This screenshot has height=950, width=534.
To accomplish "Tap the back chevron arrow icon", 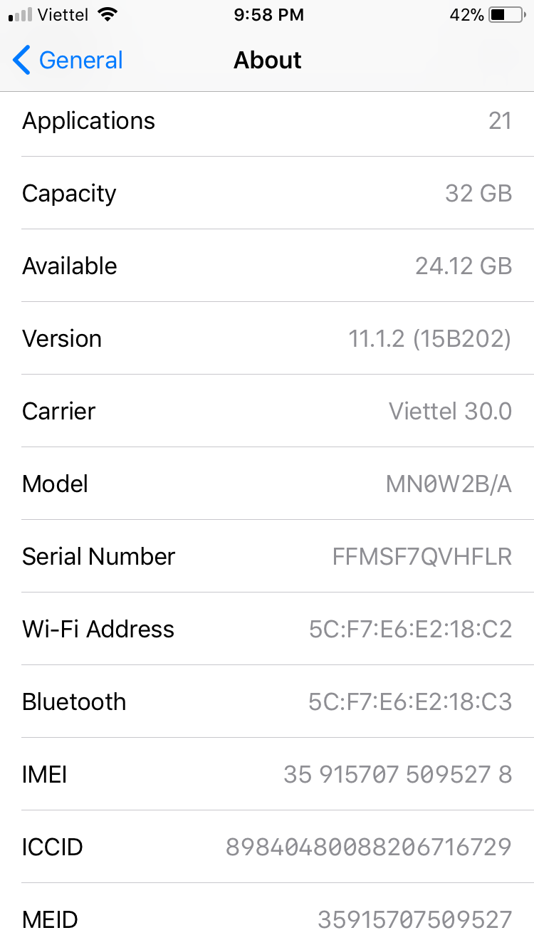I will click(x=22, y=61).
